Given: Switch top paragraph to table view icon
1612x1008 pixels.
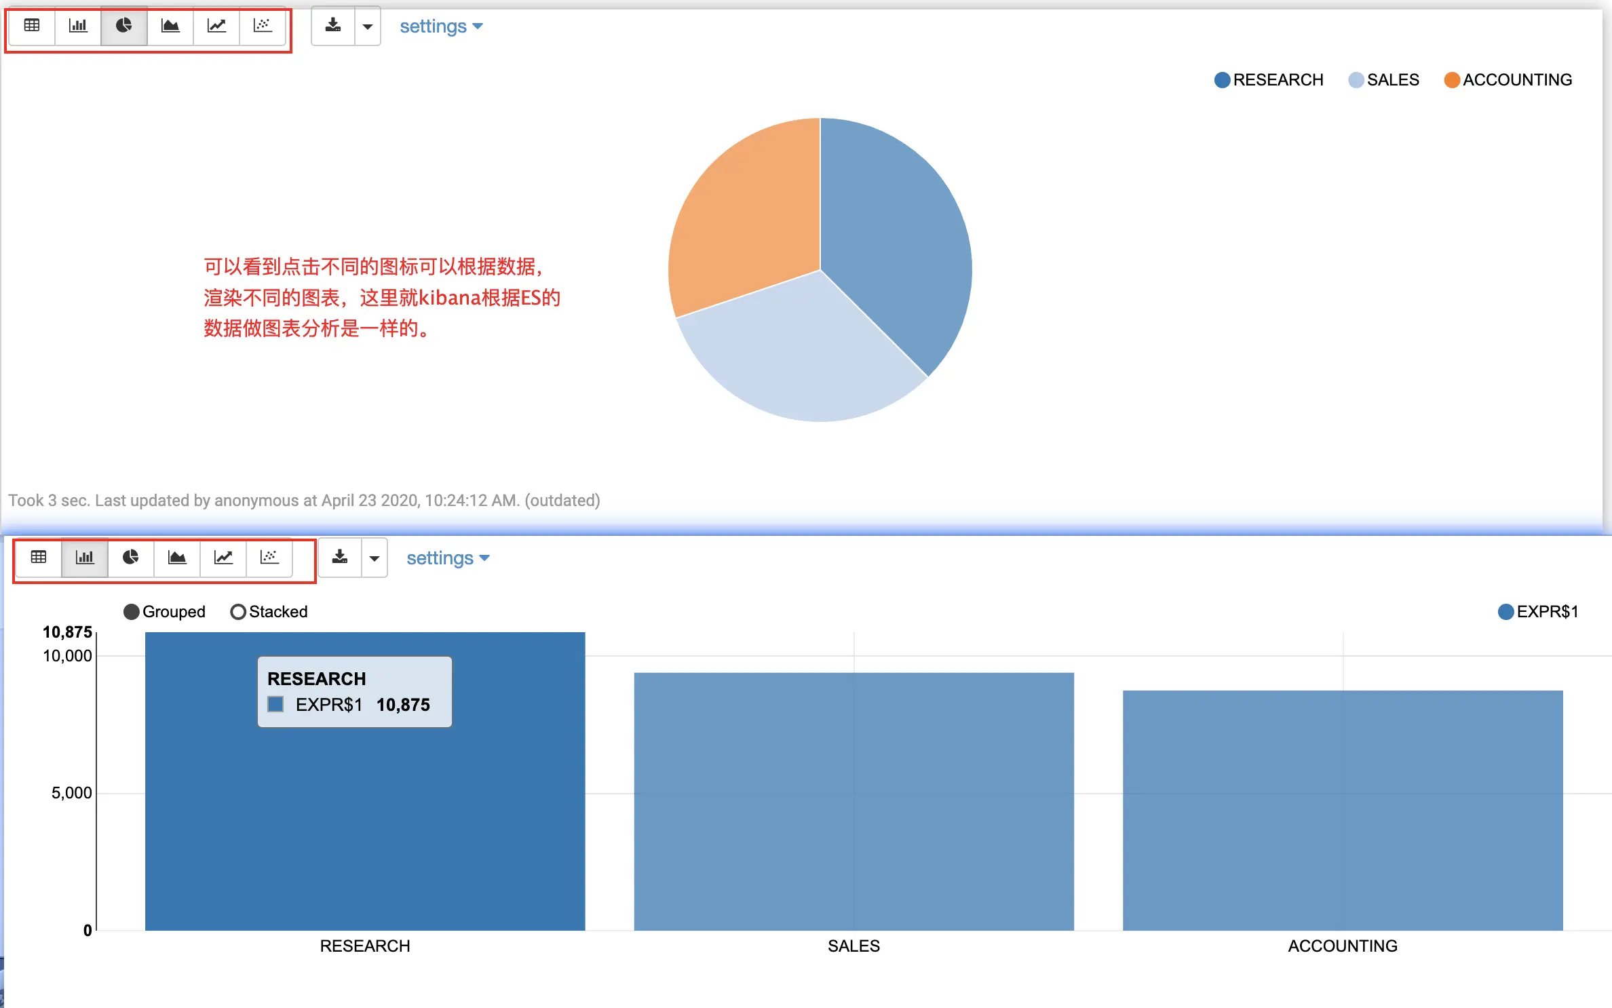Looking at the screenshot, I should (32, 26).
